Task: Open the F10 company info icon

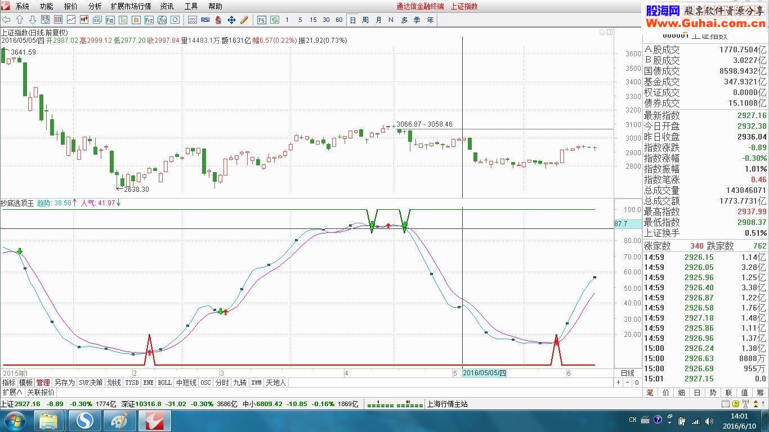Action: [x=110, y=20]
